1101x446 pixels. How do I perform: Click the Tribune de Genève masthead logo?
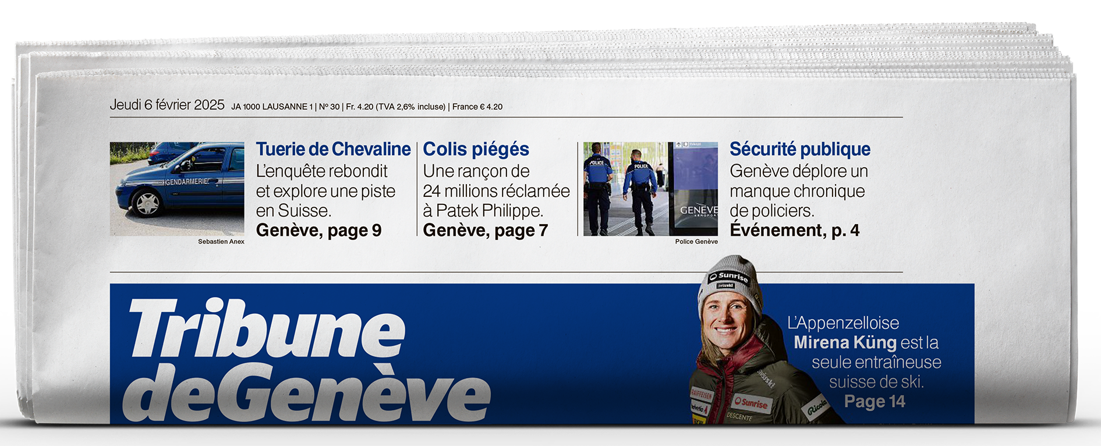click(x=306, y=360)
